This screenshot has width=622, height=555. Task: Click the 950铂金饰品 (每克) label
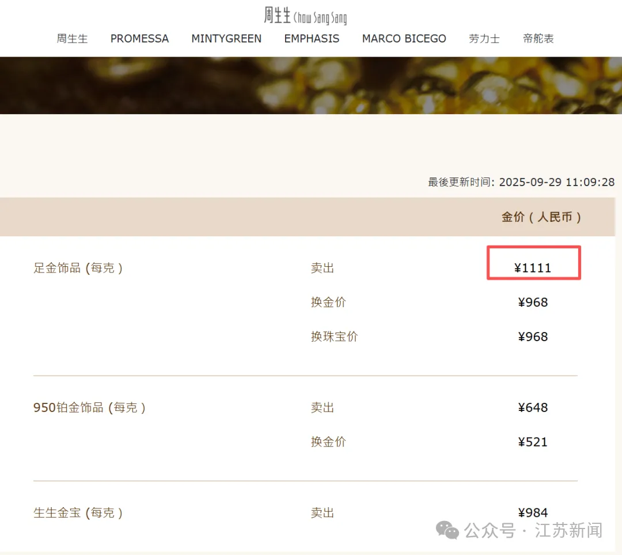click(x=89, y=407)
